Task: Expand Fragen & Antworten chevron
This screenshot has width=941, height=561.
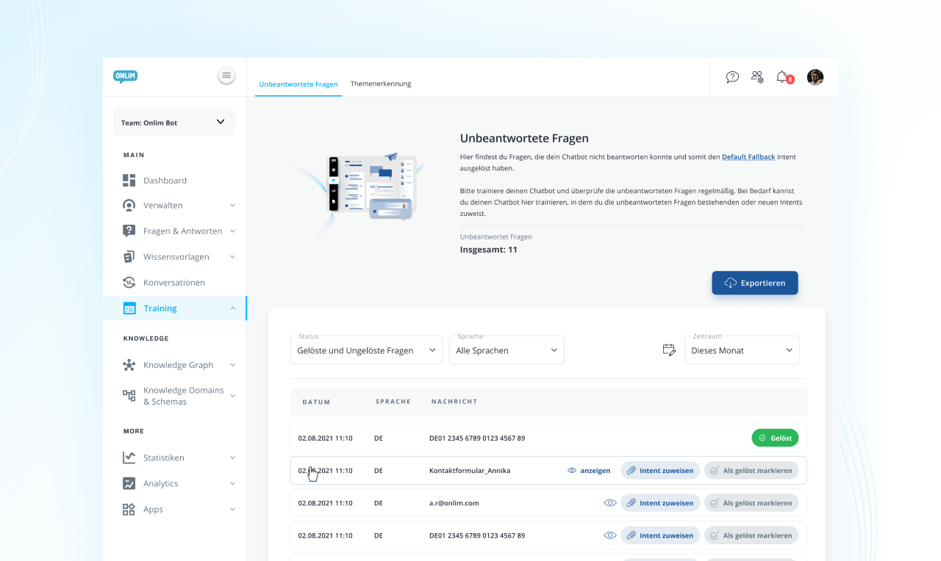Action: 232,231
